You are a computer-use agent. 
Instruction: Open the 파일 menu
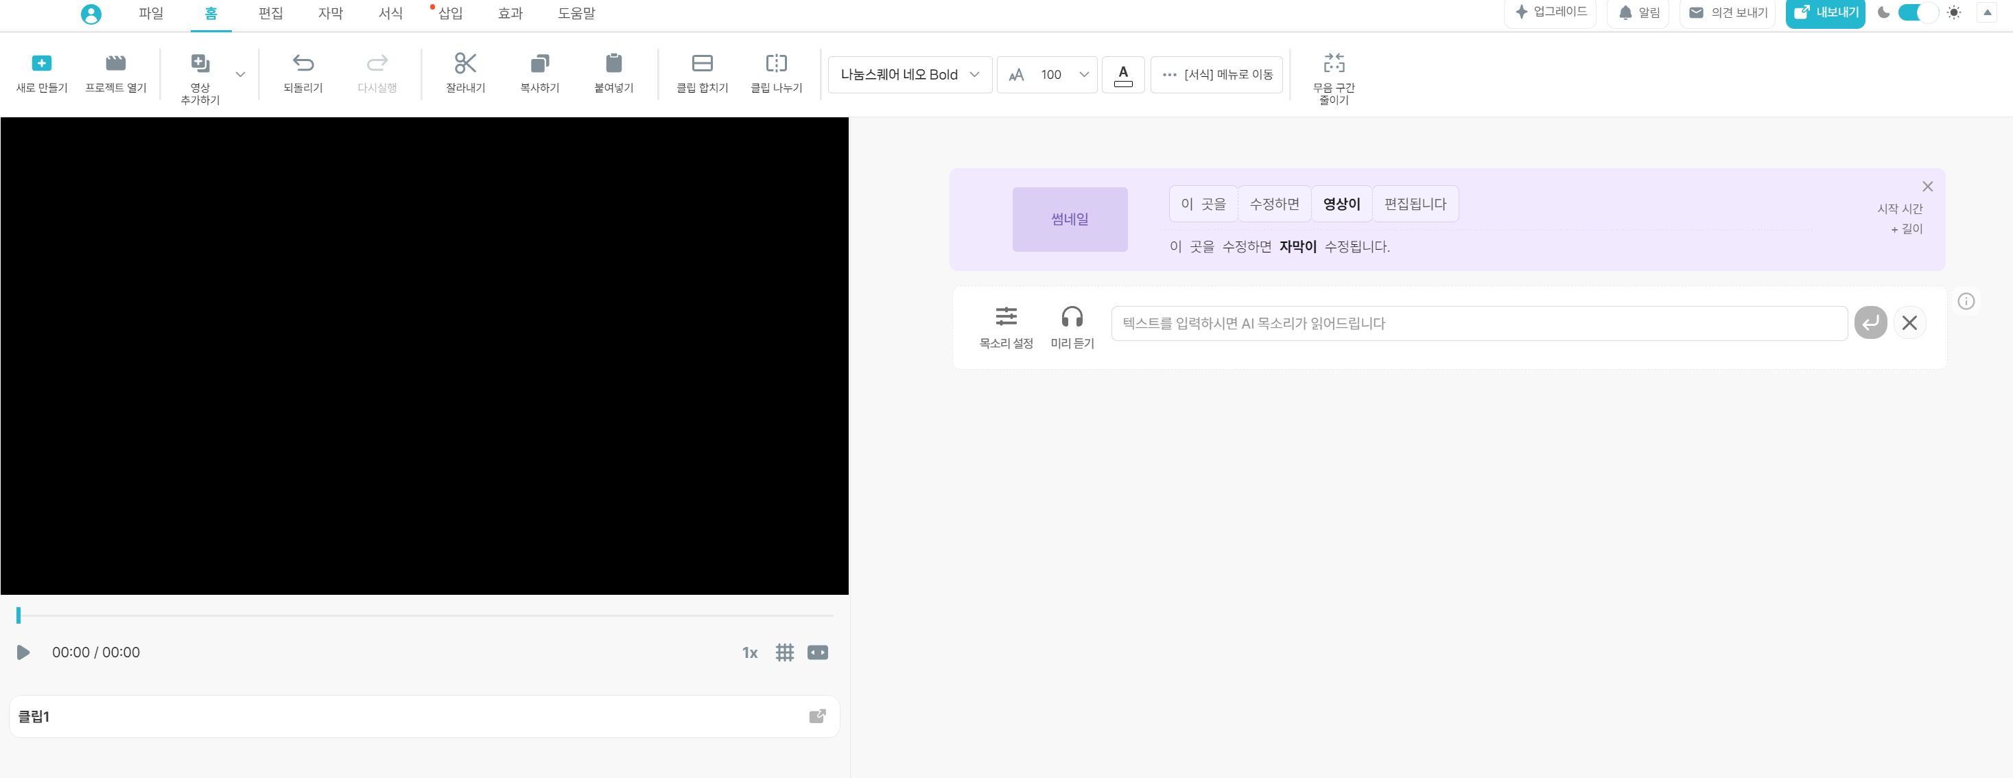[x=151, y=13]
